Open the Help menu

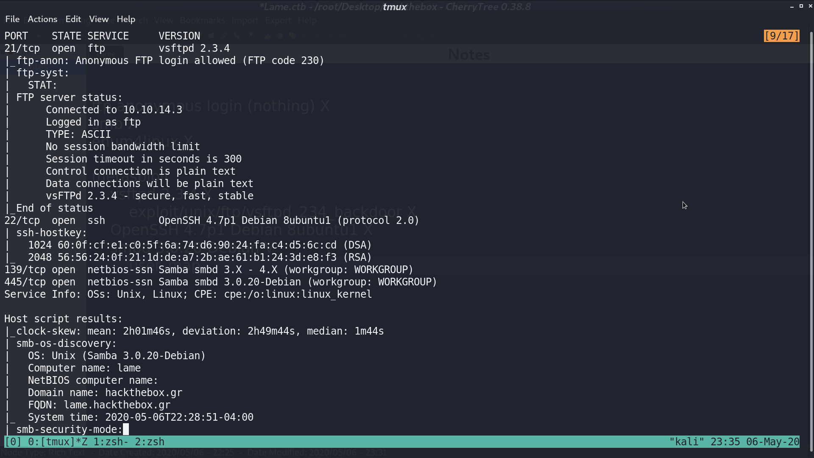pyautogui.click(x=126, y=19)
